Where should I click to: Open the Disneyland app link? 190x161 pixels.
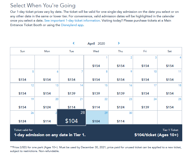coord(72,25)
